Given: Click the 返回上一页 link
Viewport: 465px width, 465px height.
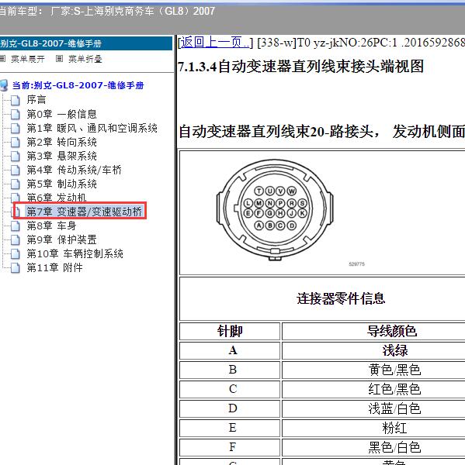Looking at the screenshot, I should [215, 43].
